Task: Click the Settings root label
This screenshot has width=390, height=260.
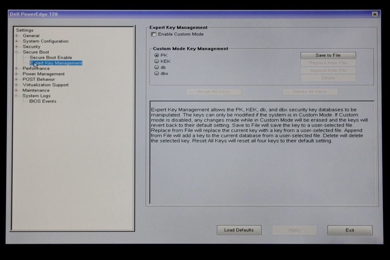Action: [24, 30]
